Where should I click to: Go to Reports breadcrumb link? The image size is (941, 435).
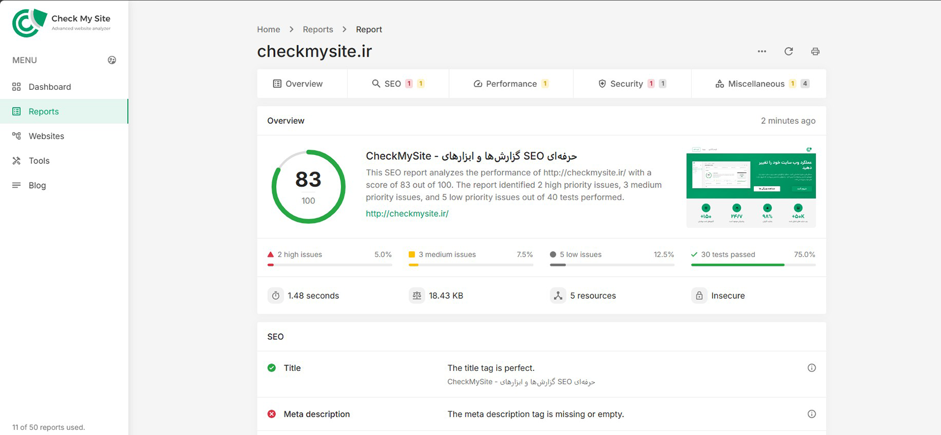click(x=318, y=29)
